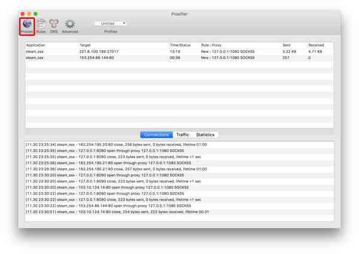Click the green fullscreen window button
The image size is (359, 254).
(35, 13)
